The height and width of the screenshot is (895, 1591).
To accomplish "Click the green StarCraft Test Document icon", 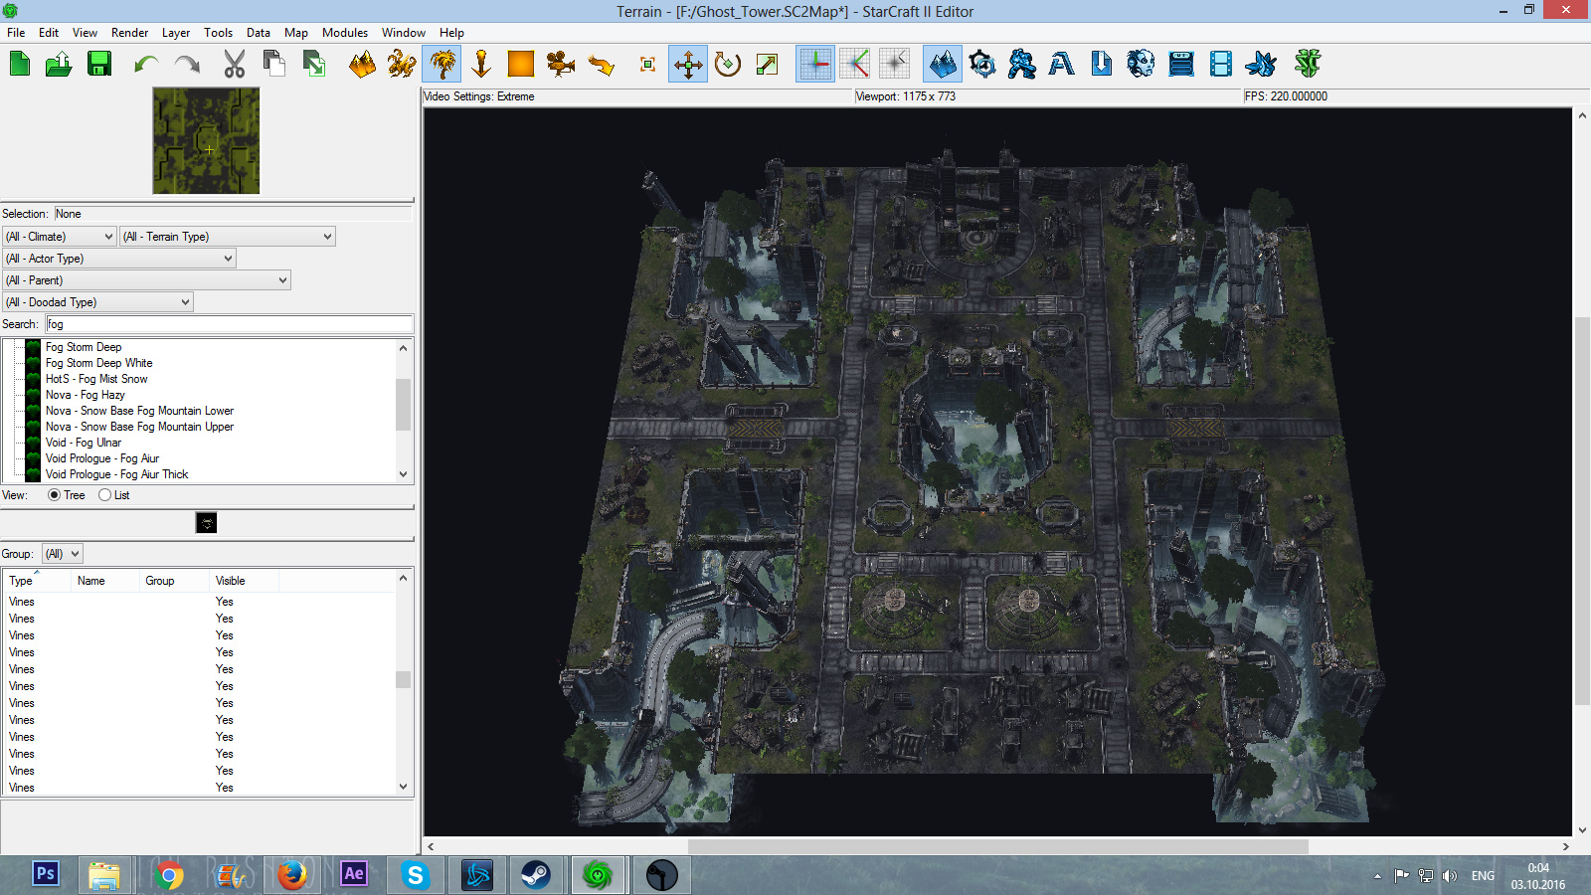I will 1308,65.
